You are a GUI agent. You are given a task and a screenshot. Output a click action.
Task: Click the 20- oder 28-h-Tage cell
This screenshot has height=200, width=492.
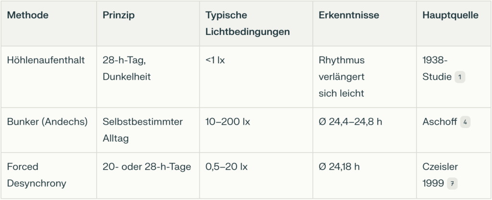pyautogui.click(x=147, y=167)
